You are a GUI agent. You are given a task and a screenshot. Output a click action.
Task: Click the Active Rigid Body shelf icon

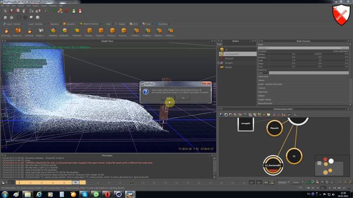[6, 32]
